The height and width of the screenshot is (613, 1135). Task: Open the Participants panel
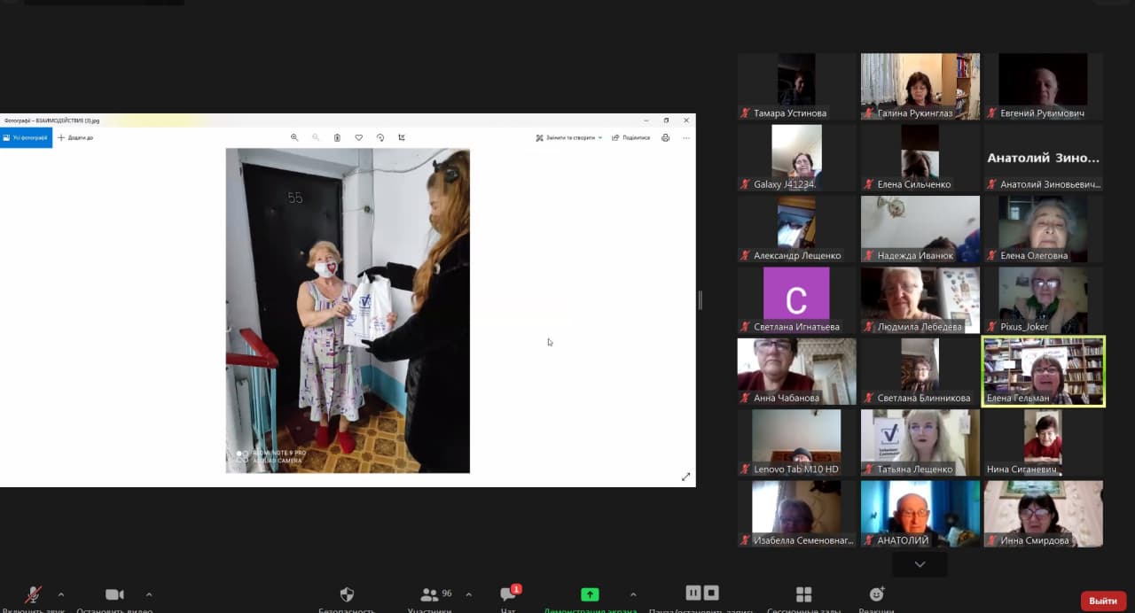[x=430, y=595]
